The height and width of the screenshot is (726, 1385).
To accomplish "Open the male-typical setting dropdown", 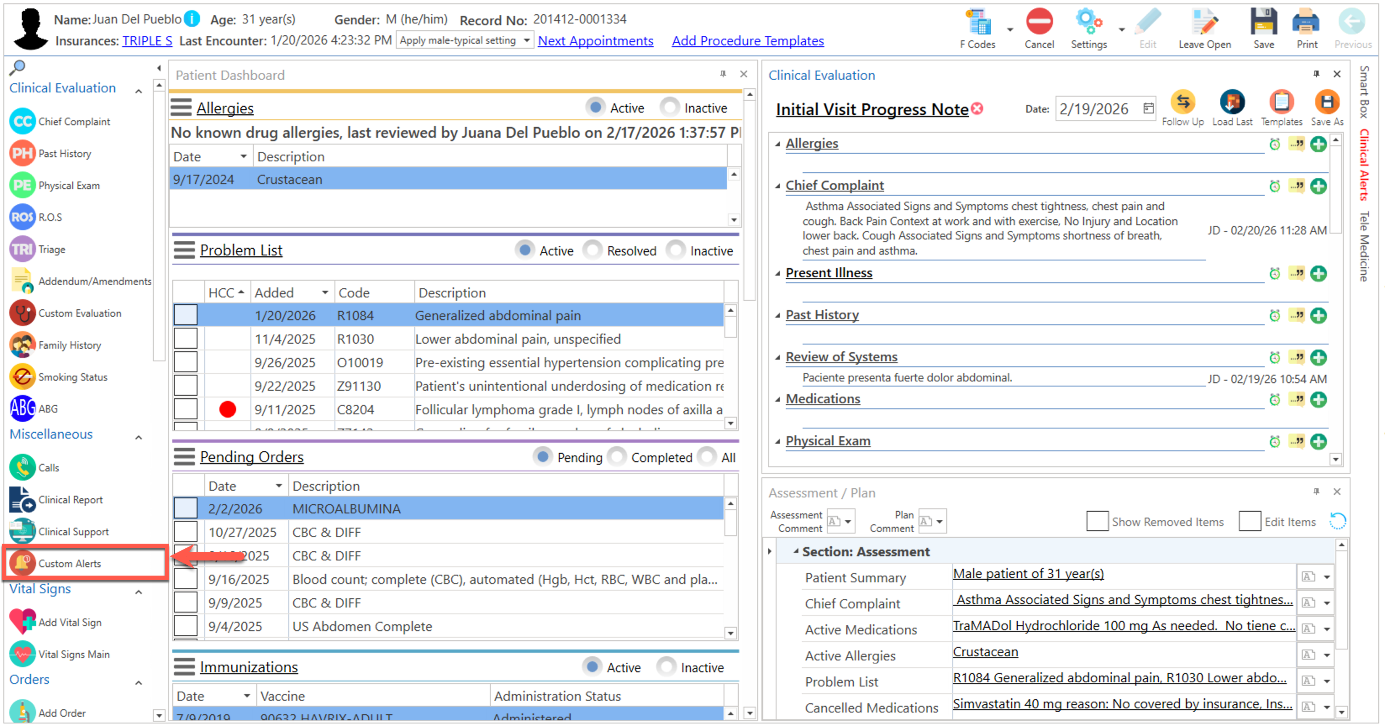I will pos(527,40).
